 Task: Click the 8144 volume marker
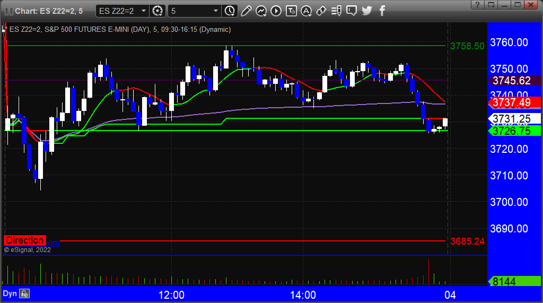(x=514, y=281)
